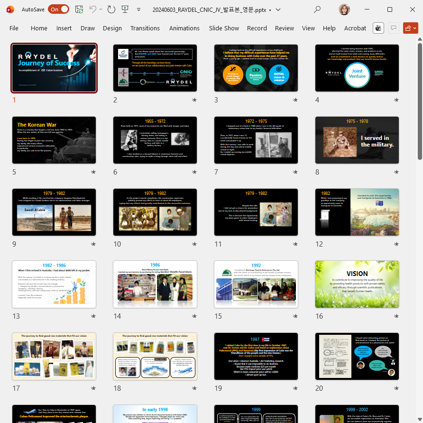Click the red Share button
This screenshot has height=423, width=423.
click(x=410, y=28)
